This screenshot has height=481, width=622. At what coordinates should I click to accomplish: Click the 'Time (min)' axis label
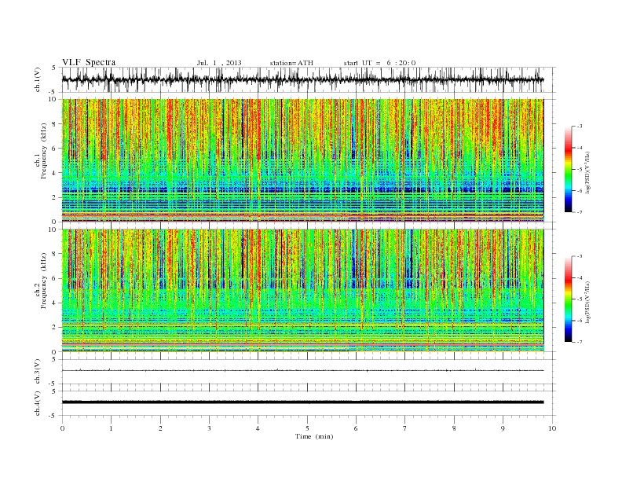[x=314, y=436]
